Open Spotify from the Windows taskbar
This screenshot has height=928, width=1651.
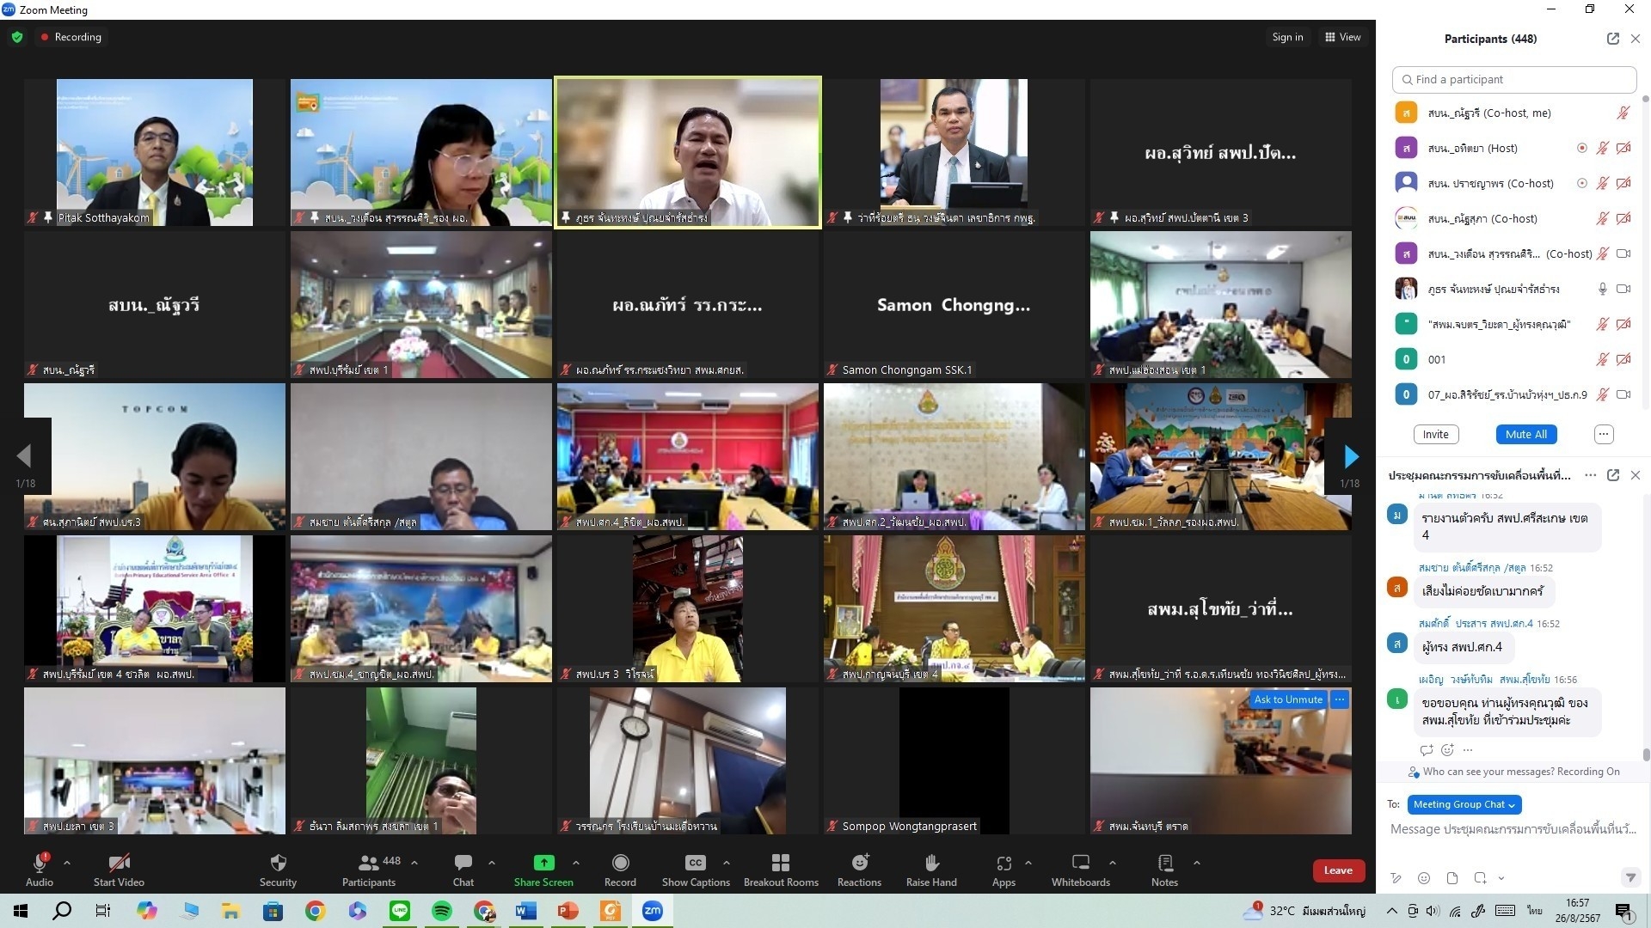pos(442,911)
